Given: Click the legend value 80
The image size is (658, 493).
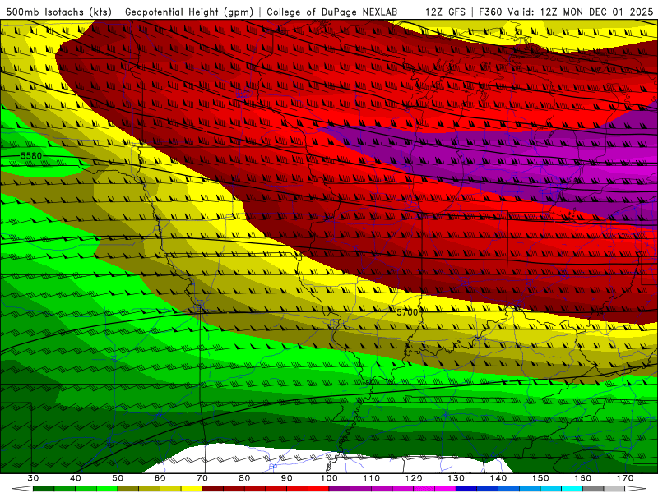Looking at the screenshot, I should pos(244,478).
